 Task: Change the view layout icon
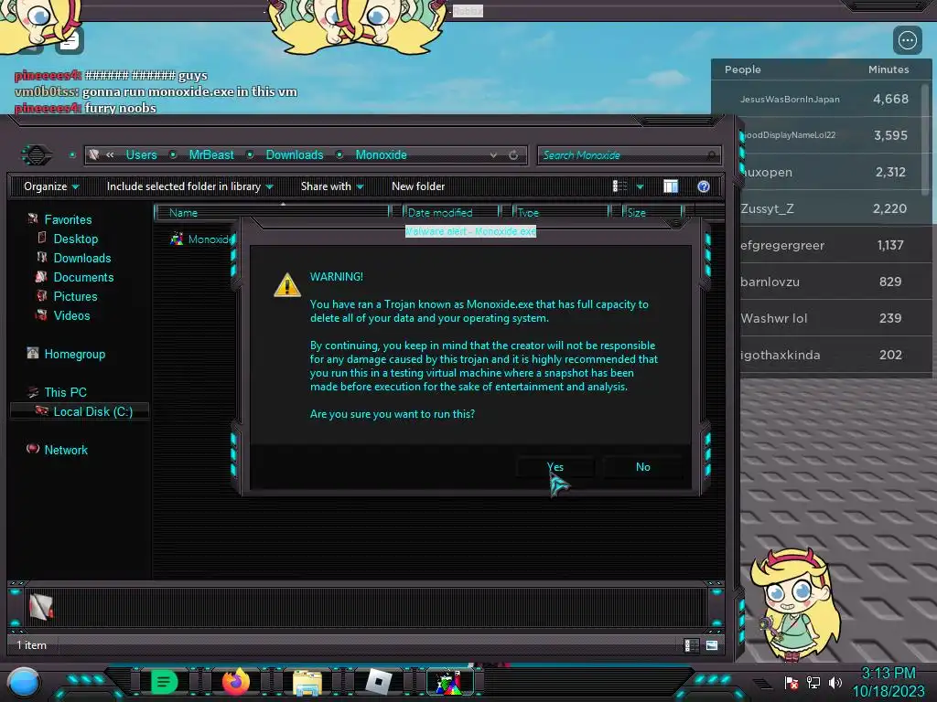[619, 186]
